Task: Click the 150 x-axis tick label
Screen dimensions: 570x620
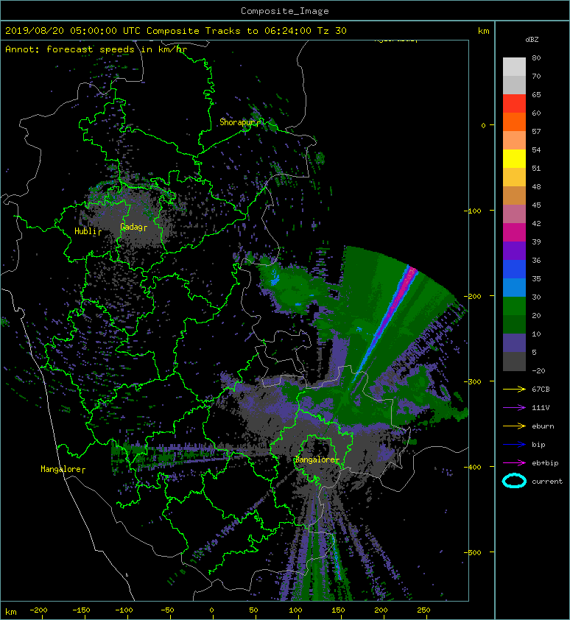Action: pyautogui.click(x=338, y=610)
